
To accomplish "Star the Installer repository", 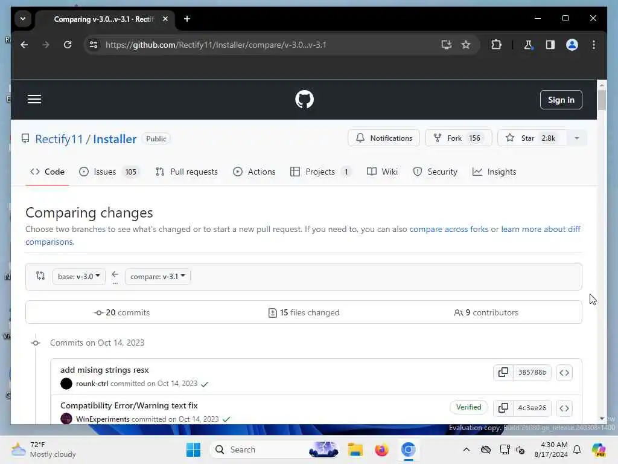I will tap(532, 138).
